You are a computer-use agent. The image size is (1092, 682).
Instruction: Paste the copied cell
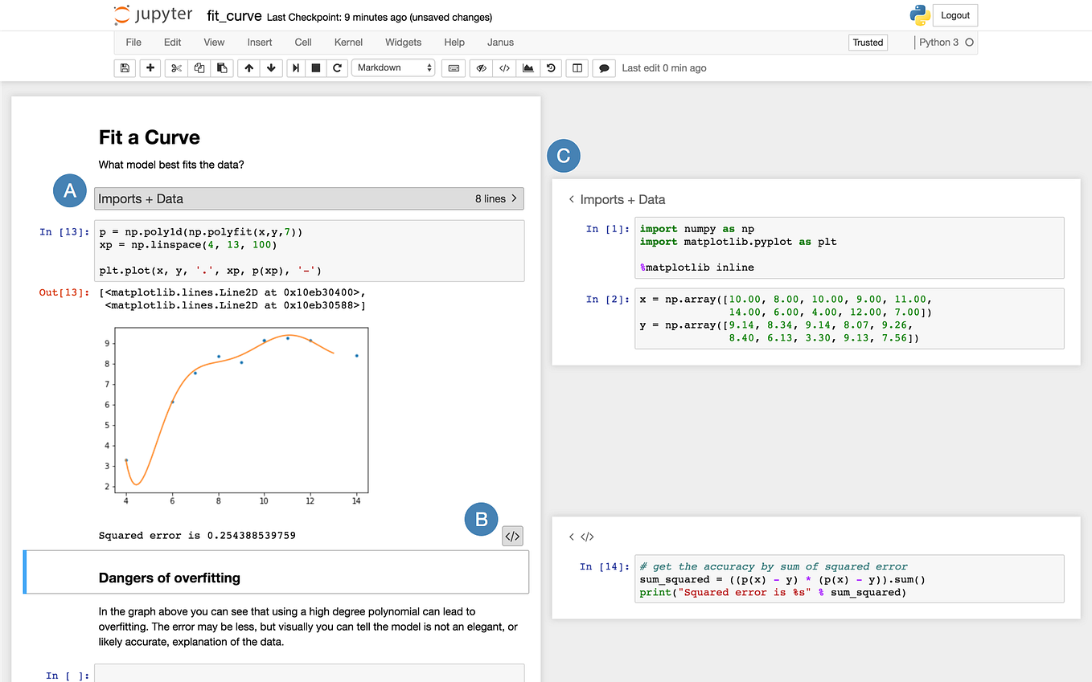(222, 68)
